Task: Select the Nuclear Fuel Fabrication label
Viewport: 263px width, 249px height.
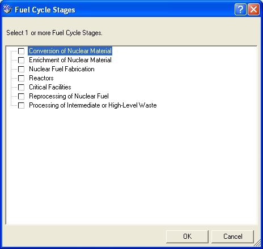Action: [62, 69]
